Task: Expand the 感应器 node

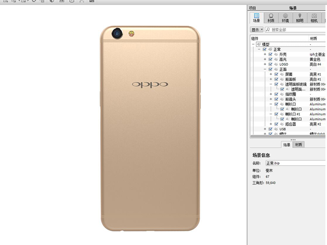Action: pyautogui.click(x=271, y=124)
